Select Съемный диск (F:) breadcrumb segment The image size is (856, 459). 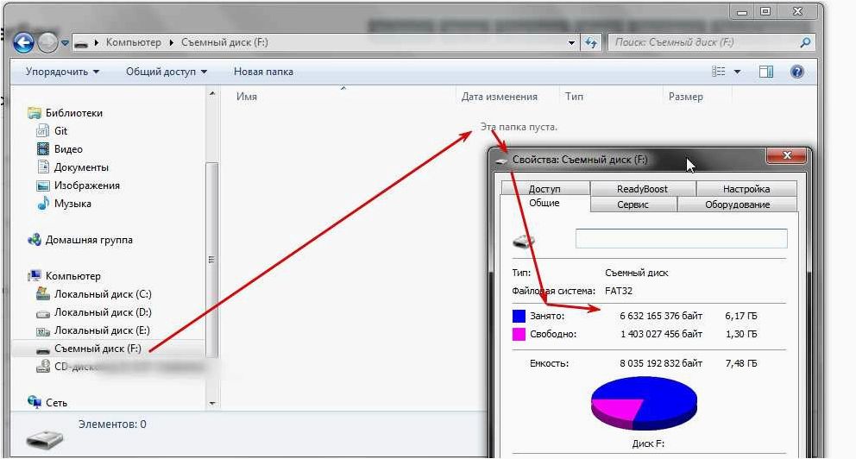pyautogui.click(x=224, y=42)
